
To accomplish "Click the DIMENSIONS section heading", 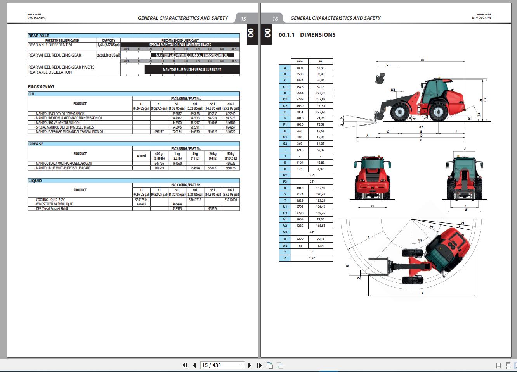I will click(307, 35).
